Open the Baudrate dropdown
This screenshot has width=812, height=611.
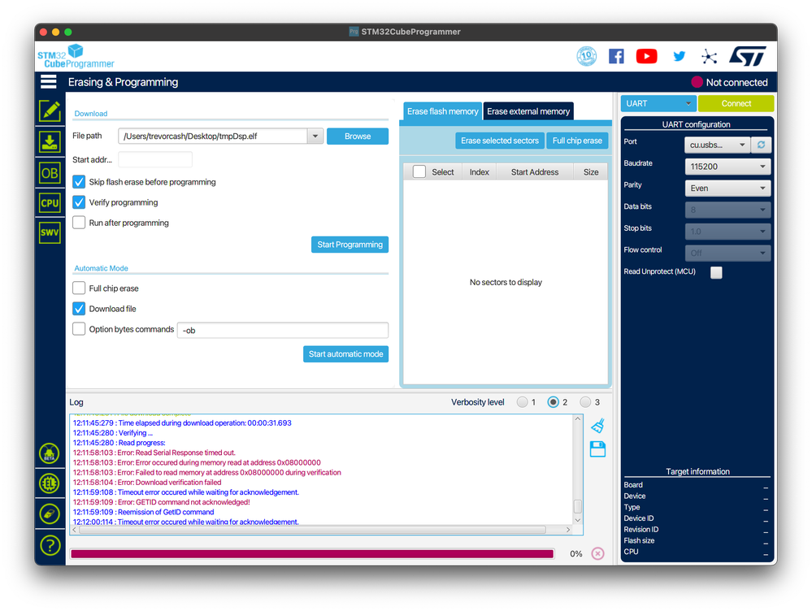[727, 167]
